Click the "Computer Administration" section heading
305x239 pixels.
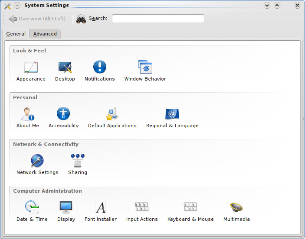point(47,191)
